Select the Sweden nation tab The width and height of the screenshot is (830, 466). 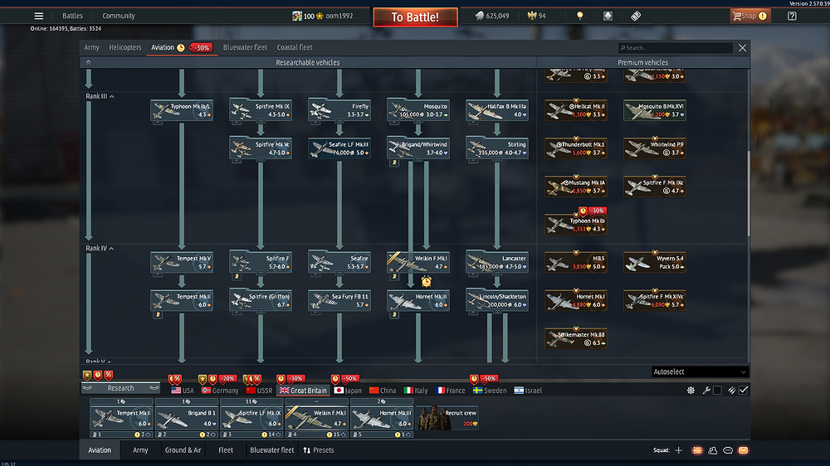coord(490,391)
